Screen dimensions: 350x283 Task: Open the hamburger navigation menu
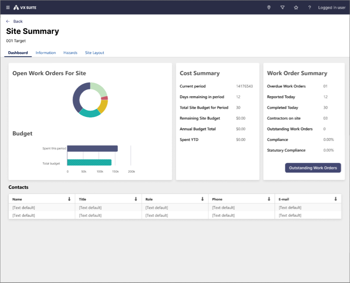(8, 7)
